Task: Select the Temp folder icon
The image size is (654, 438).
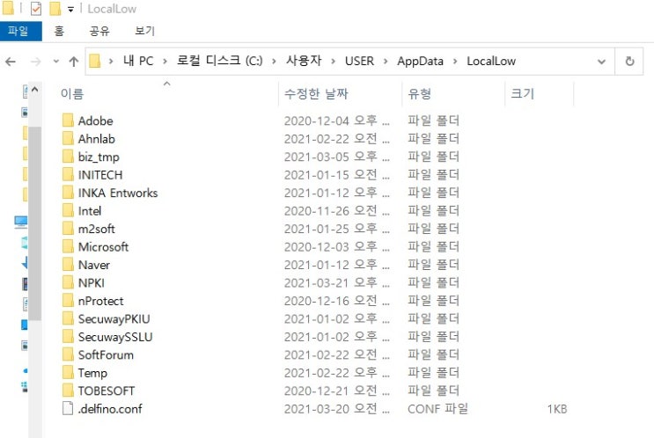Action: (68, 372)
